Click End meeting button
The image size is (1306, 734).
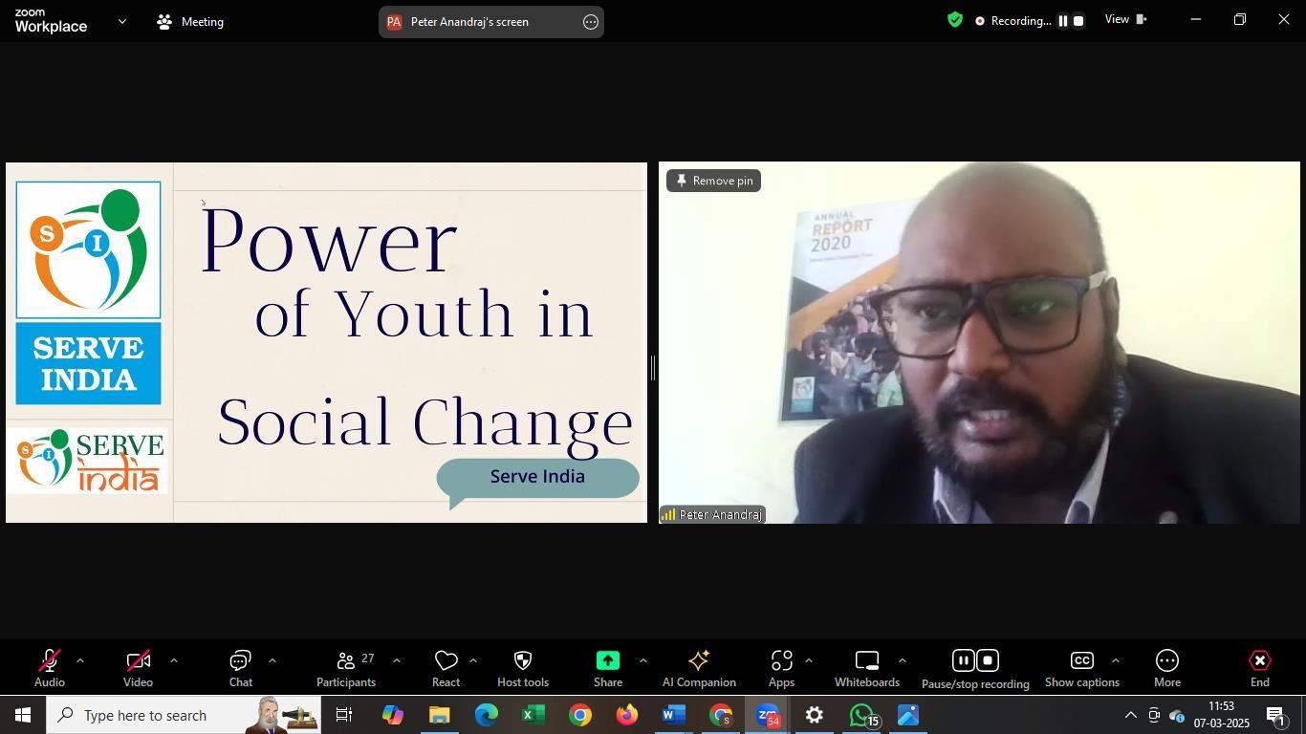coord(1260,668)
